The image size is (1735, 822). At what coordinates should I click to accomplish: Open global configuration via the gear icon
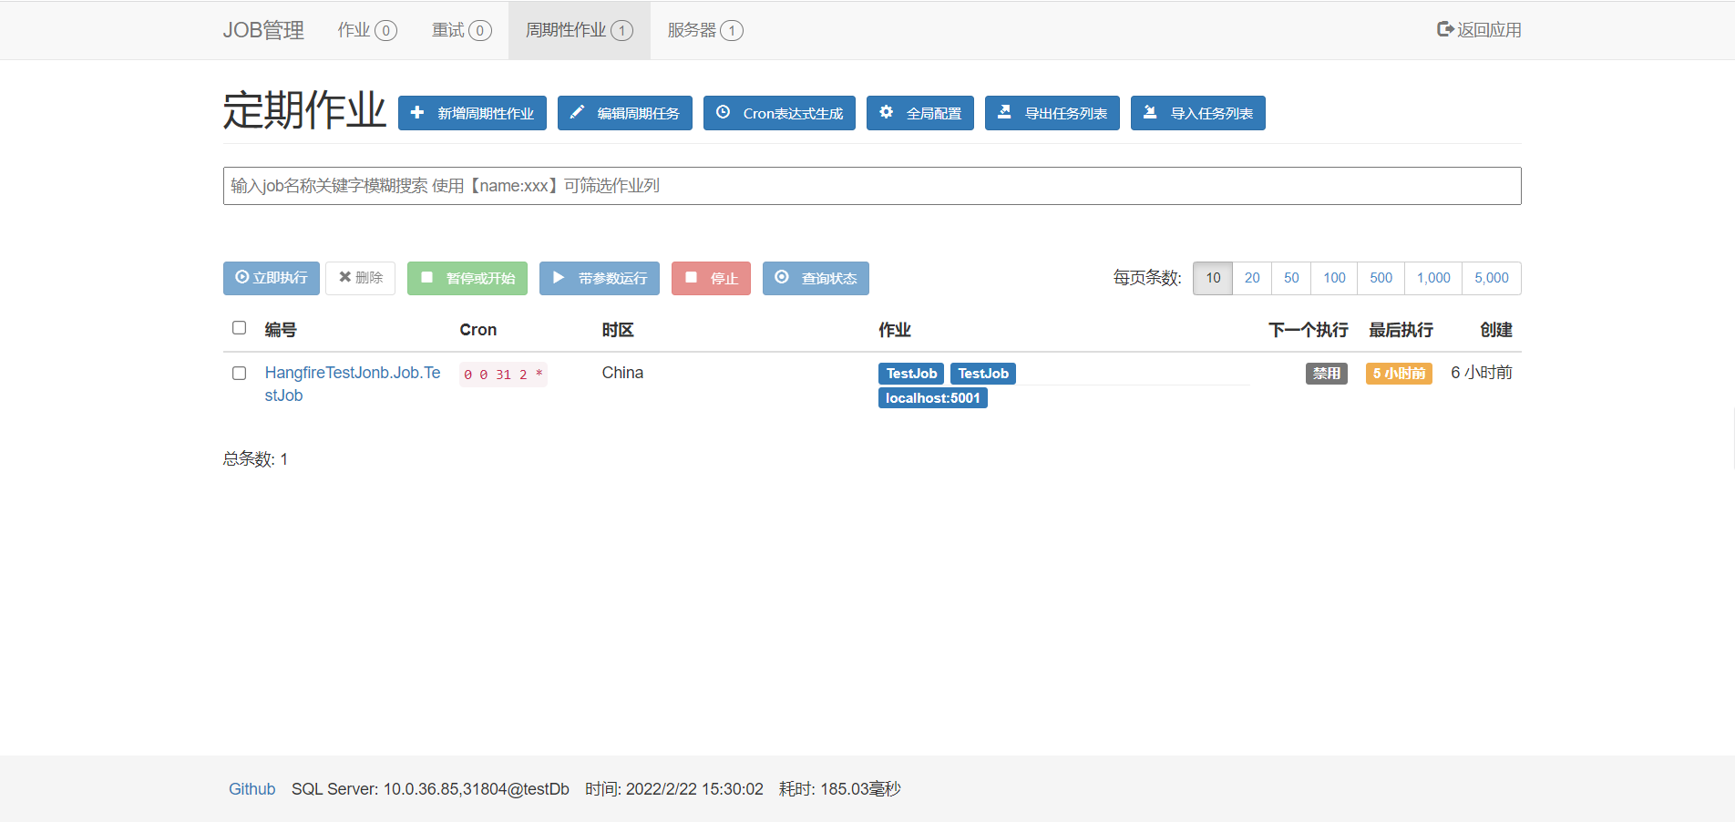tap(887, 112)
